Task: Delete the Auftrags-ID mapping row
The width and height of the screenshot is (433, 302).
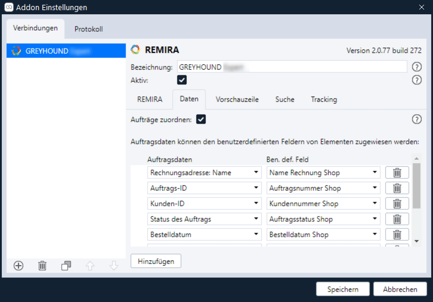Action: coord(397,188)
